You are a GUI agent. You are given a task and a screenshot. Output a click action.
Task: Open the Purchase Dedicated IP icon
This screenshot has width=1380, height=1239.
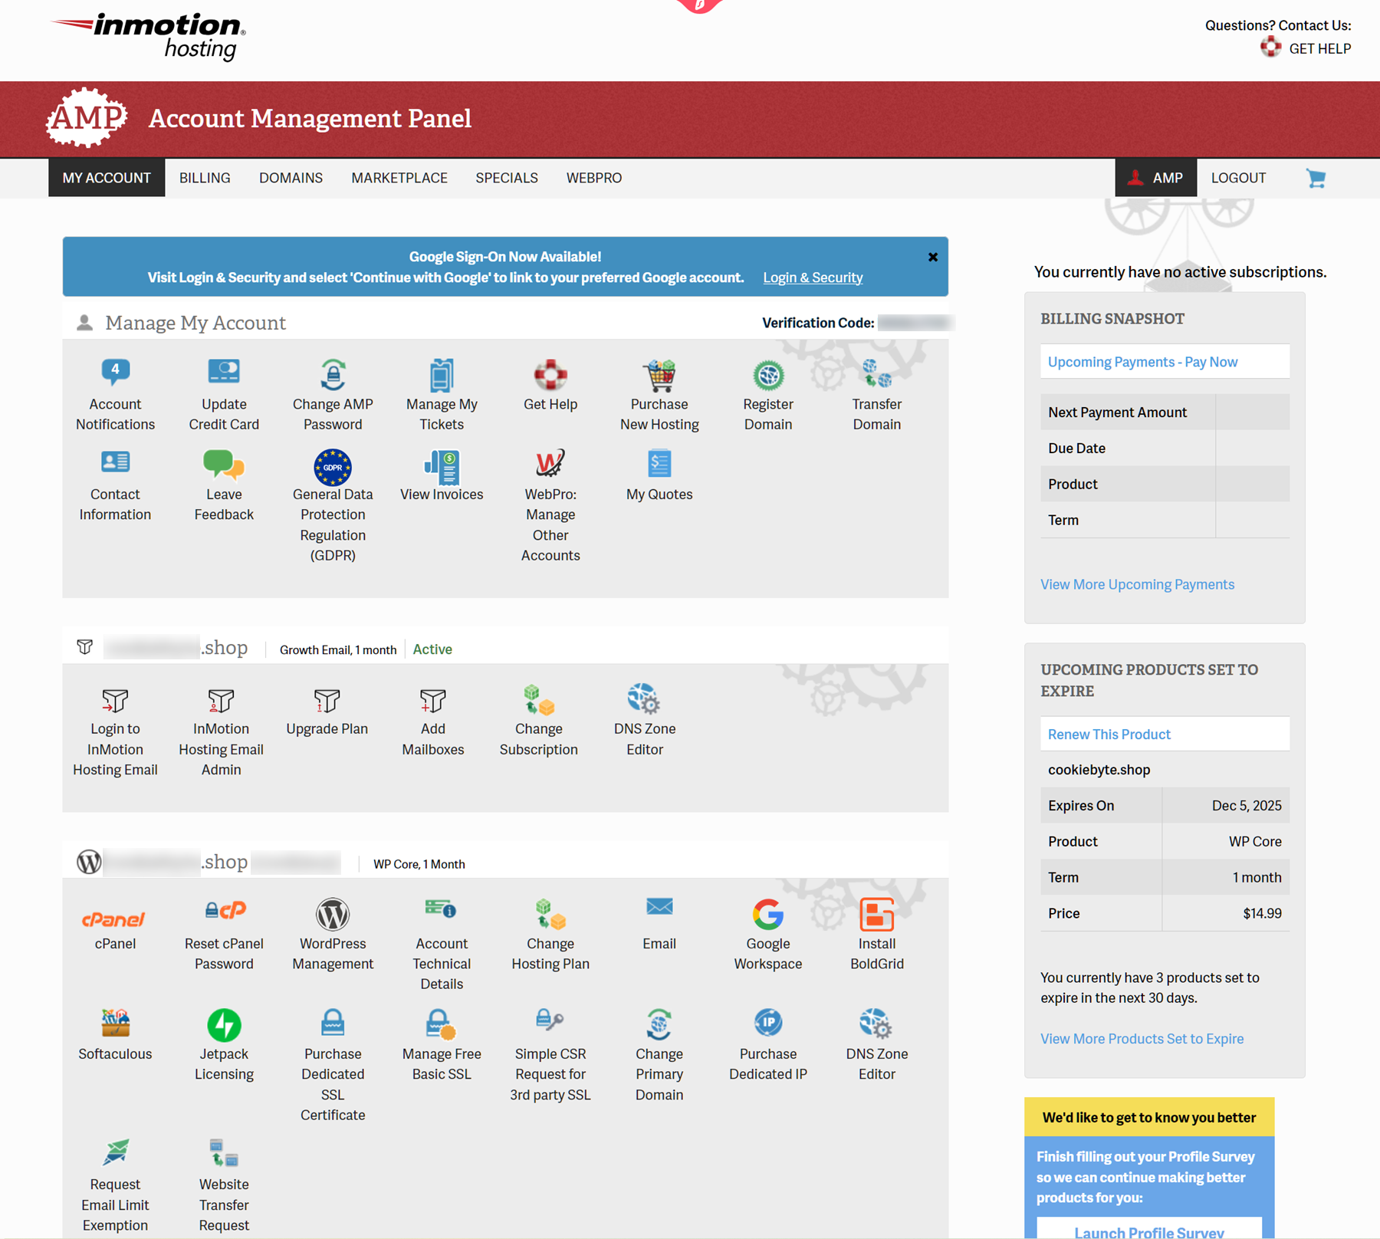point(767,1024)
